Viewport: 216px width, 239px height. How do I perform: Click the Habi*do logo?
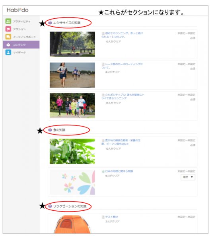click(18, 10)
